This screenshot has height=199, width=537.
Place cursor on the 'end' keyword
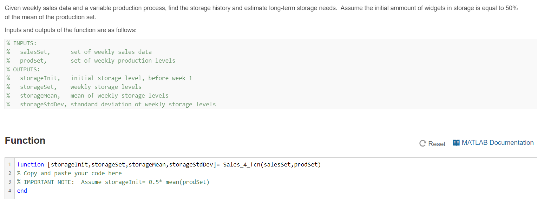tap(22, 191)
